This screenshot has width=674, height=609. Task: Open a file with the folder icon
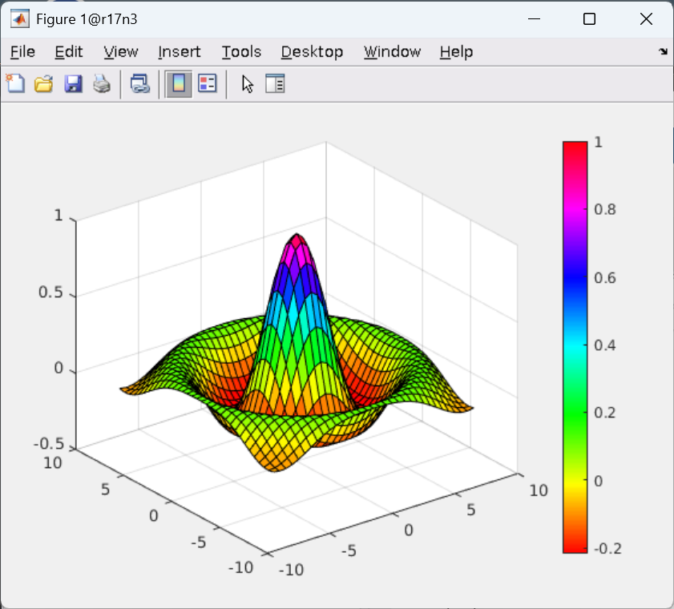point(43,83)
